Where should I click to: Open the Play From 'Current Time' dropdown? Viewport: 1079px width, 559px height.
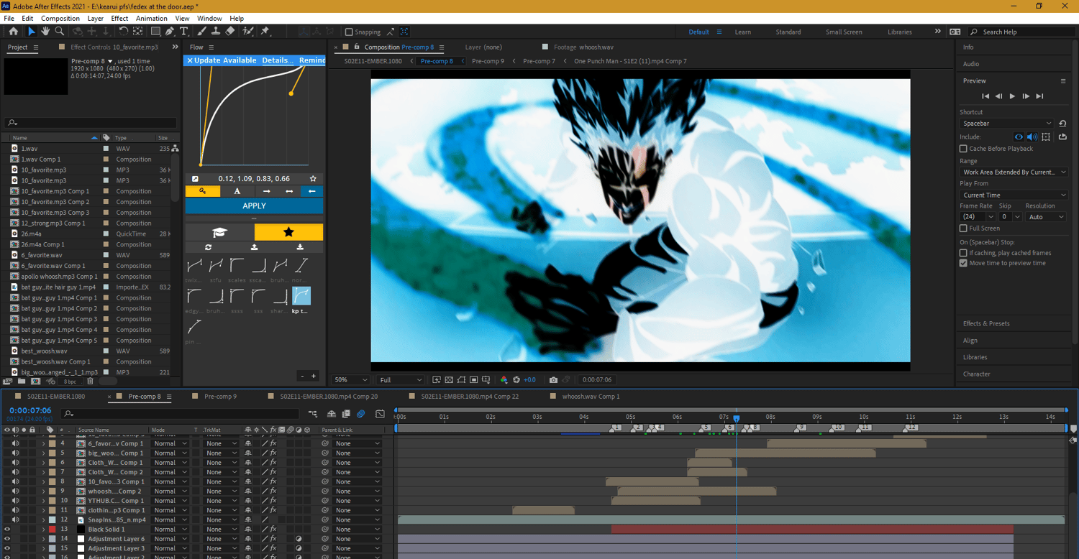[1014, 195]
